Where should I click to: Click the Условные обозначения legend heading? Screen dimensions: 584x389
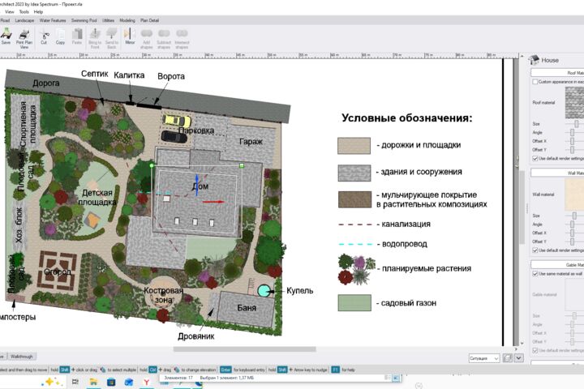(406, 118)
